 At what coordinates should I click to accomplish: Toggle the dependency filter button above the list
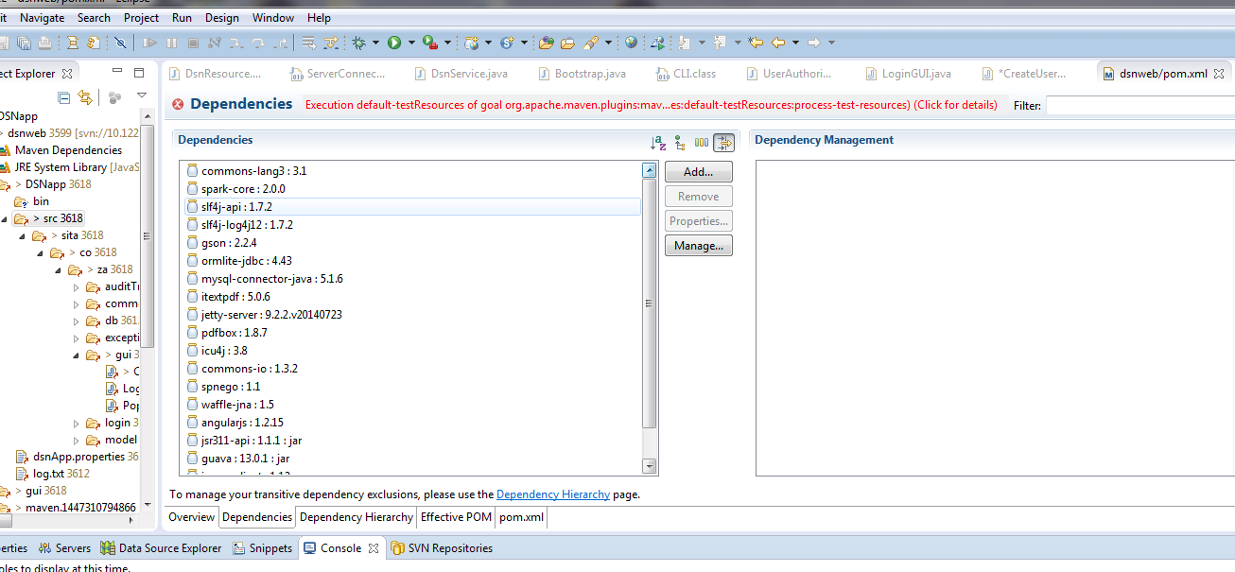[723, 143]
